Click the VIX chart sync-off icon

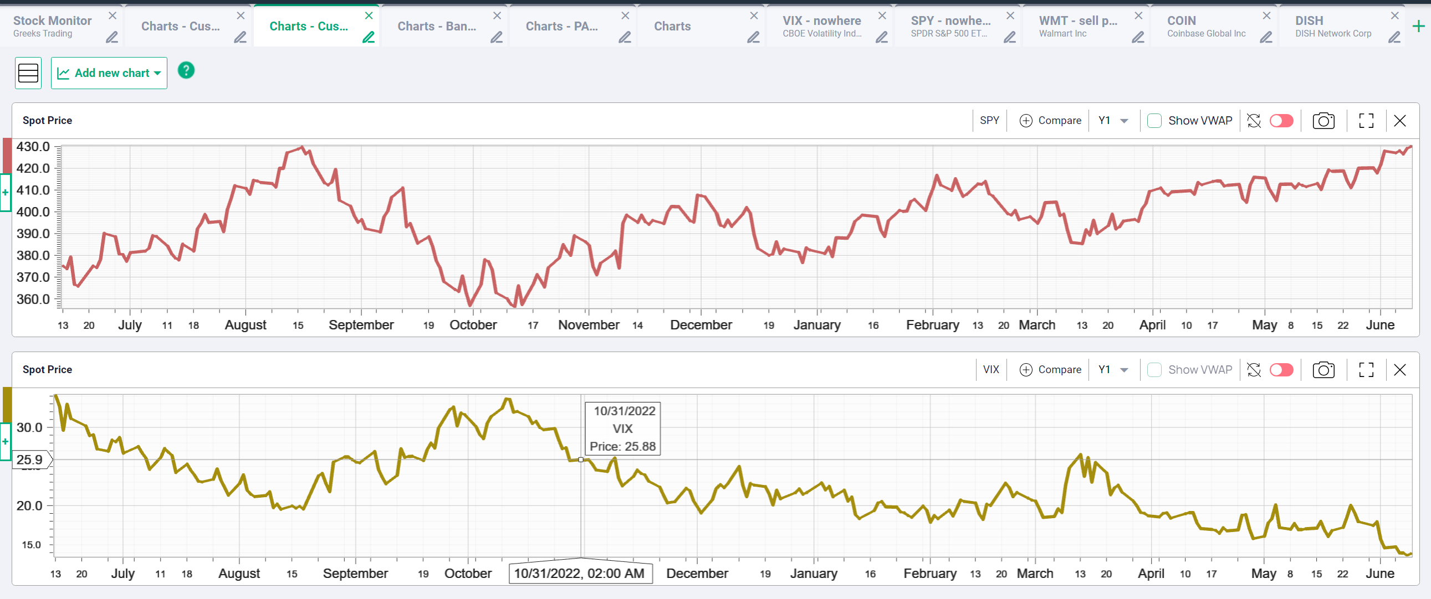coord(1254,370)
